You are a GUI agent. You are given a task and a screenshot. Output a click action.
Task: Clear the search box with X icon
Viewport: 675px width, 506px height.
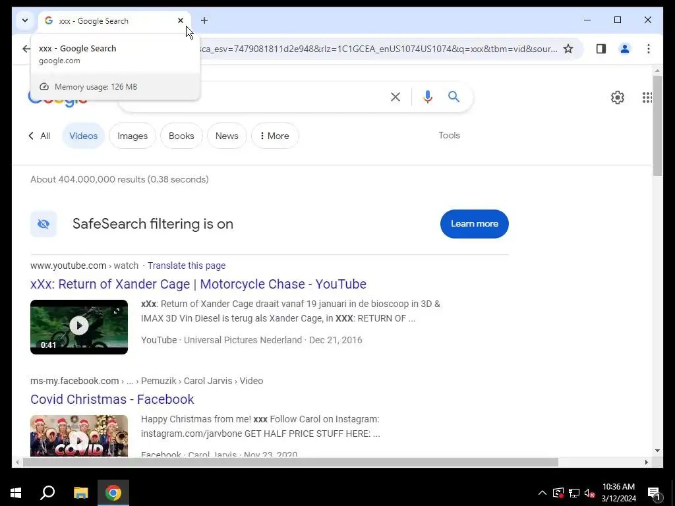[x=396, y=97]
